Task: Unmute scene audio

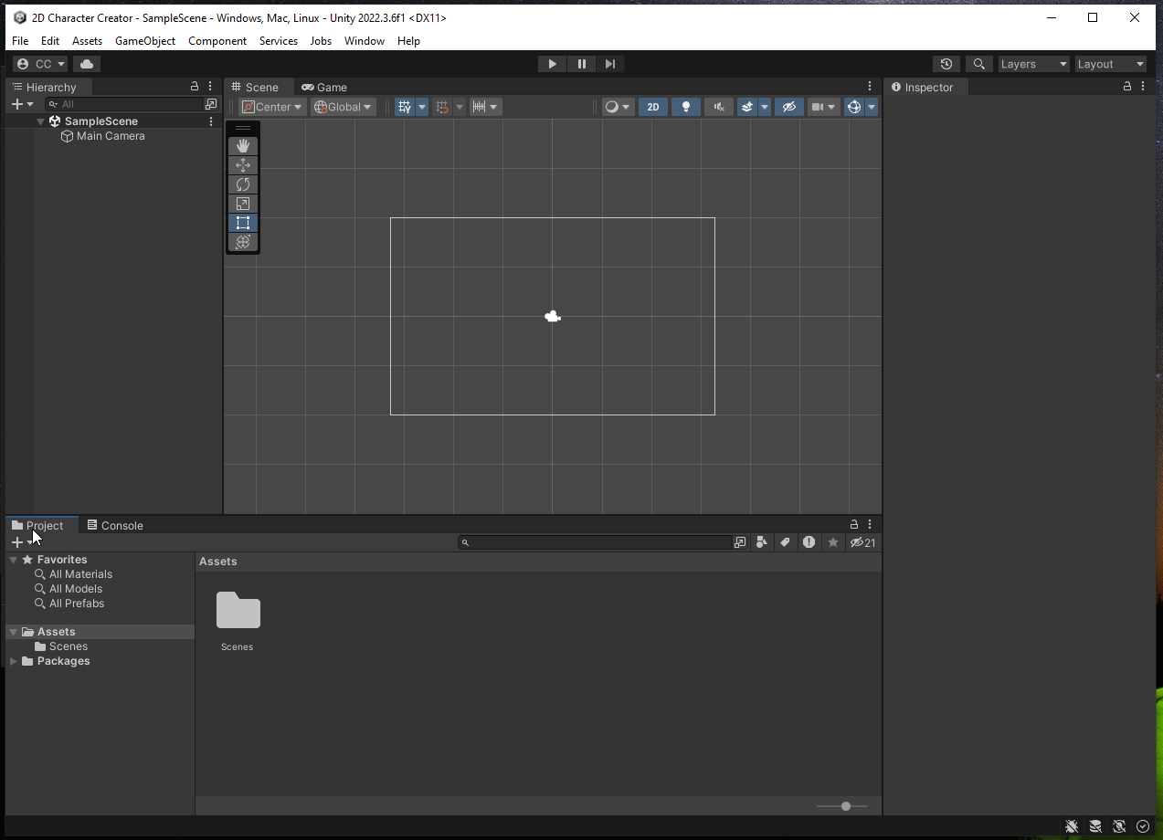Action: (718, 107)
